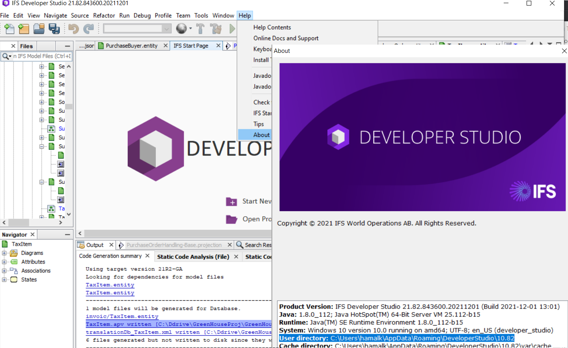
Task: Select Online Docs and Support menu entry
Action: click(x=286, y=38)
